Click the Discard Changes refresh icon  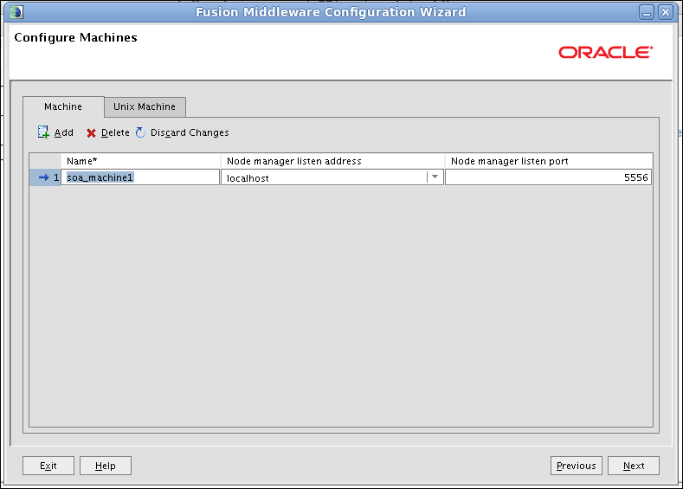[x=140, y=132]
